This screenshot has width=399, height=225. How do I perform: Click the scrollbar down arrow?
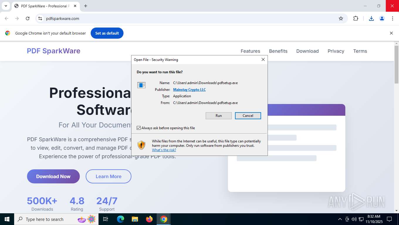[x=396, y=210]
